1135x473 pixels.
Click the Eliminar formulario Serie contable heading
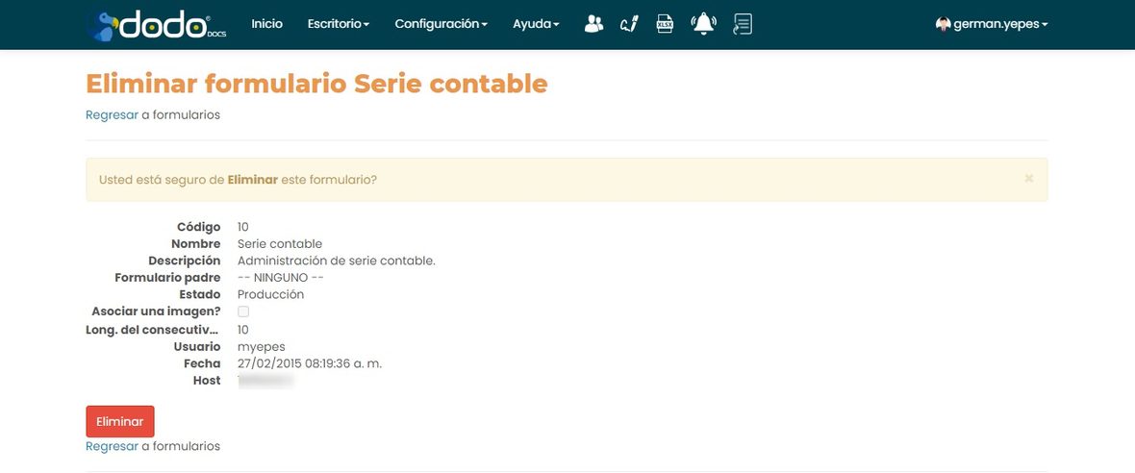point(316,84)
